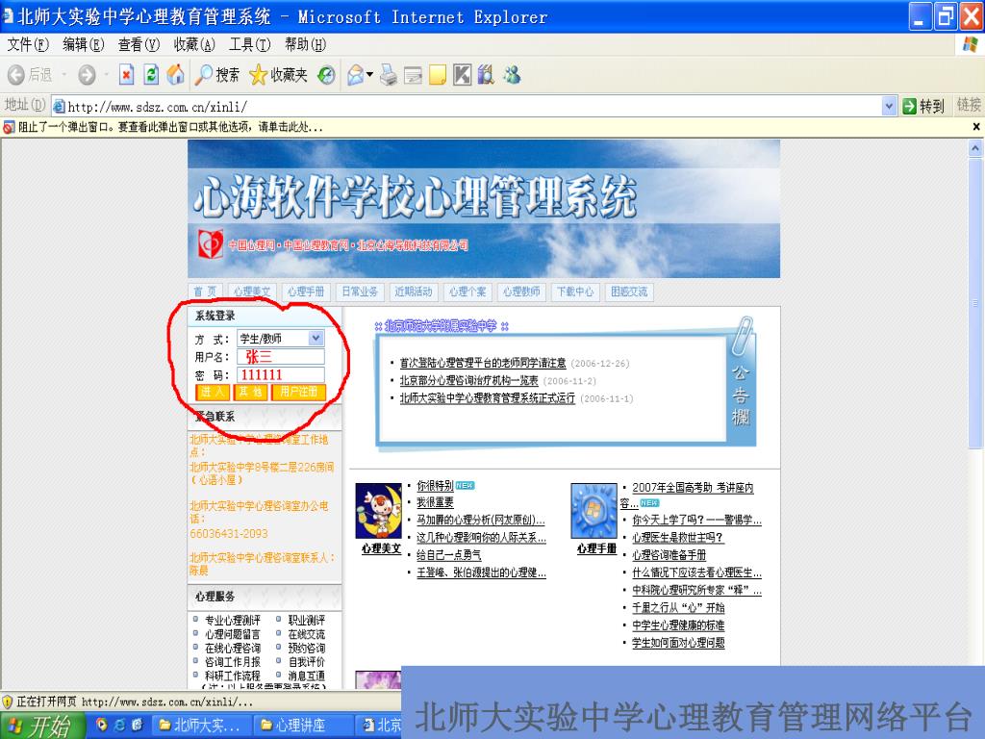Expand the address bar dropdown arrow

point(889,106)
